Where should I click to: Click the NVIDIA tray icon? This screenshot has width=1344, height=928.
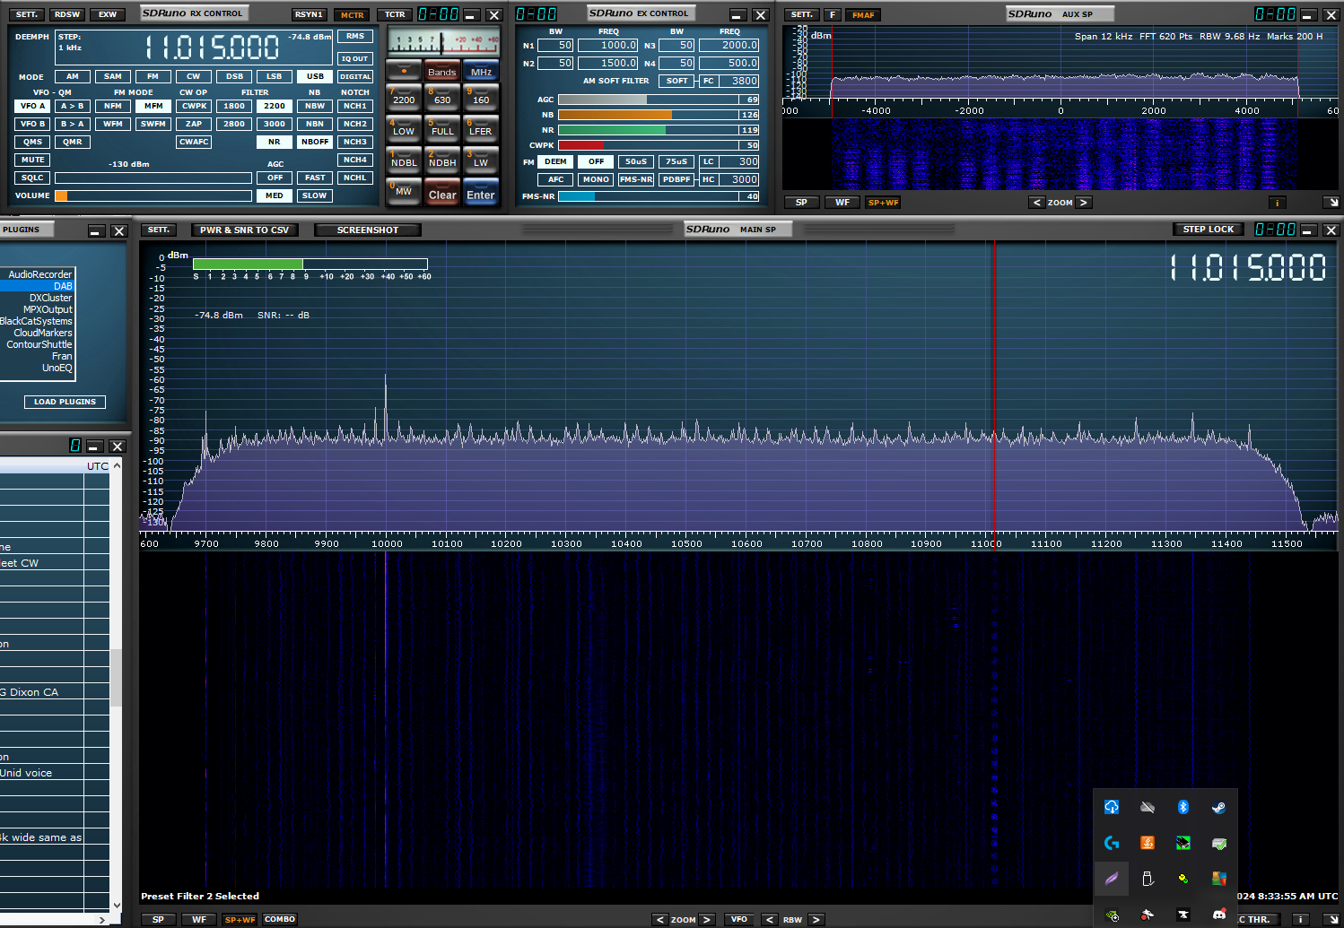1112,915
